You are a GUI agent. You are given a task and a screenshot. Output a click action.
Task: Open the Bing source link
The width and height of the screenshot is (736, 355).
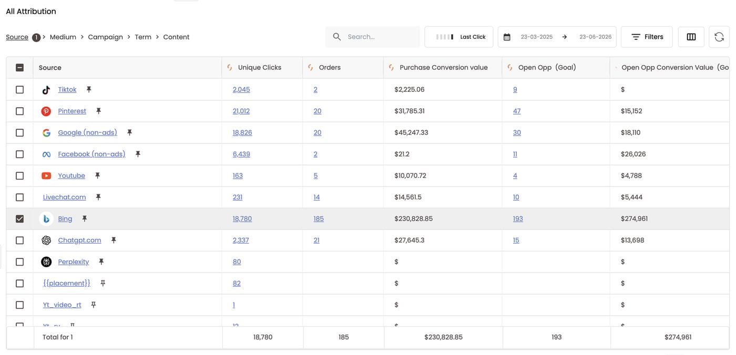(65, 218)
